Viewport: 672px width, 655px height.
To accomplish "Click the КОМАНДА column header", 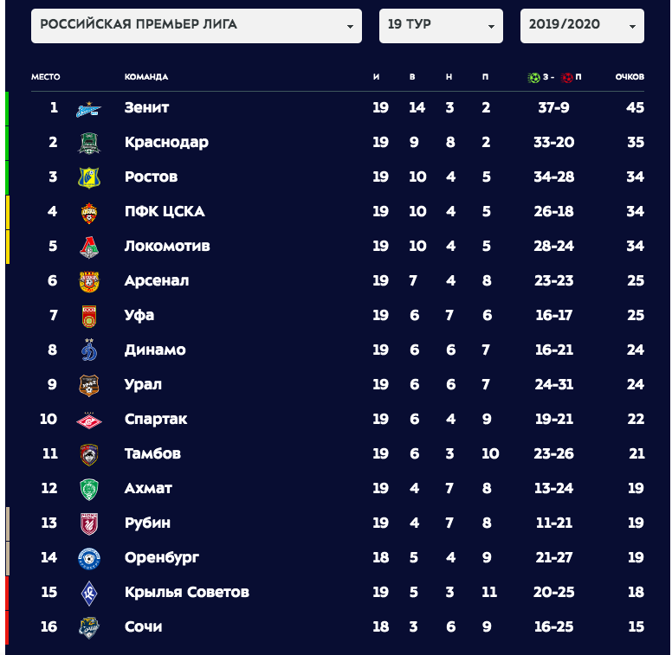I will (x=146, y=77).
